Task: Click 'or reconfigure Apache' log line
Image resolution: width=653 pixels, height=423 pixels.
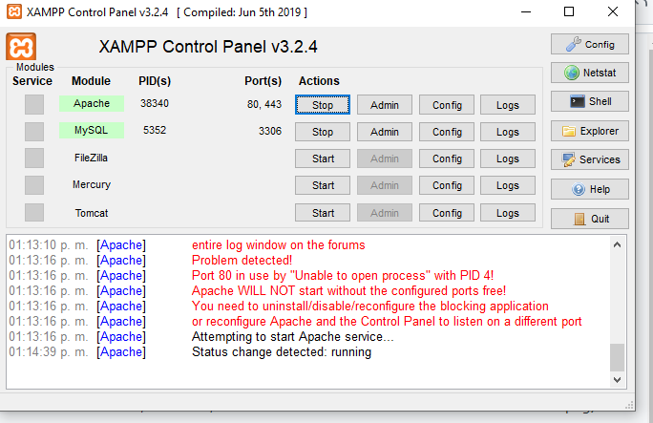Action: (x=387, y=322)
